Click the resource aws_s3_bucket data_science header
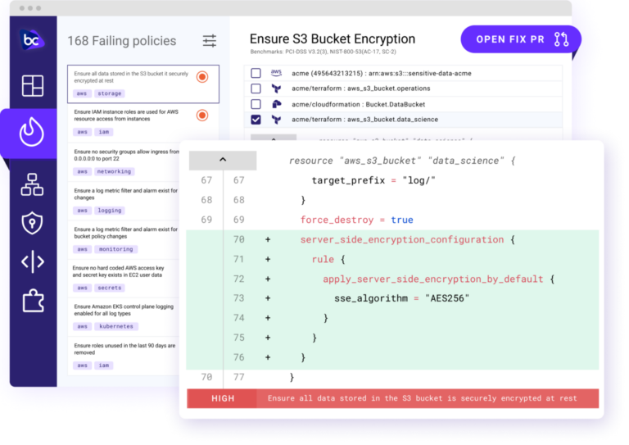 coord(402,161)
